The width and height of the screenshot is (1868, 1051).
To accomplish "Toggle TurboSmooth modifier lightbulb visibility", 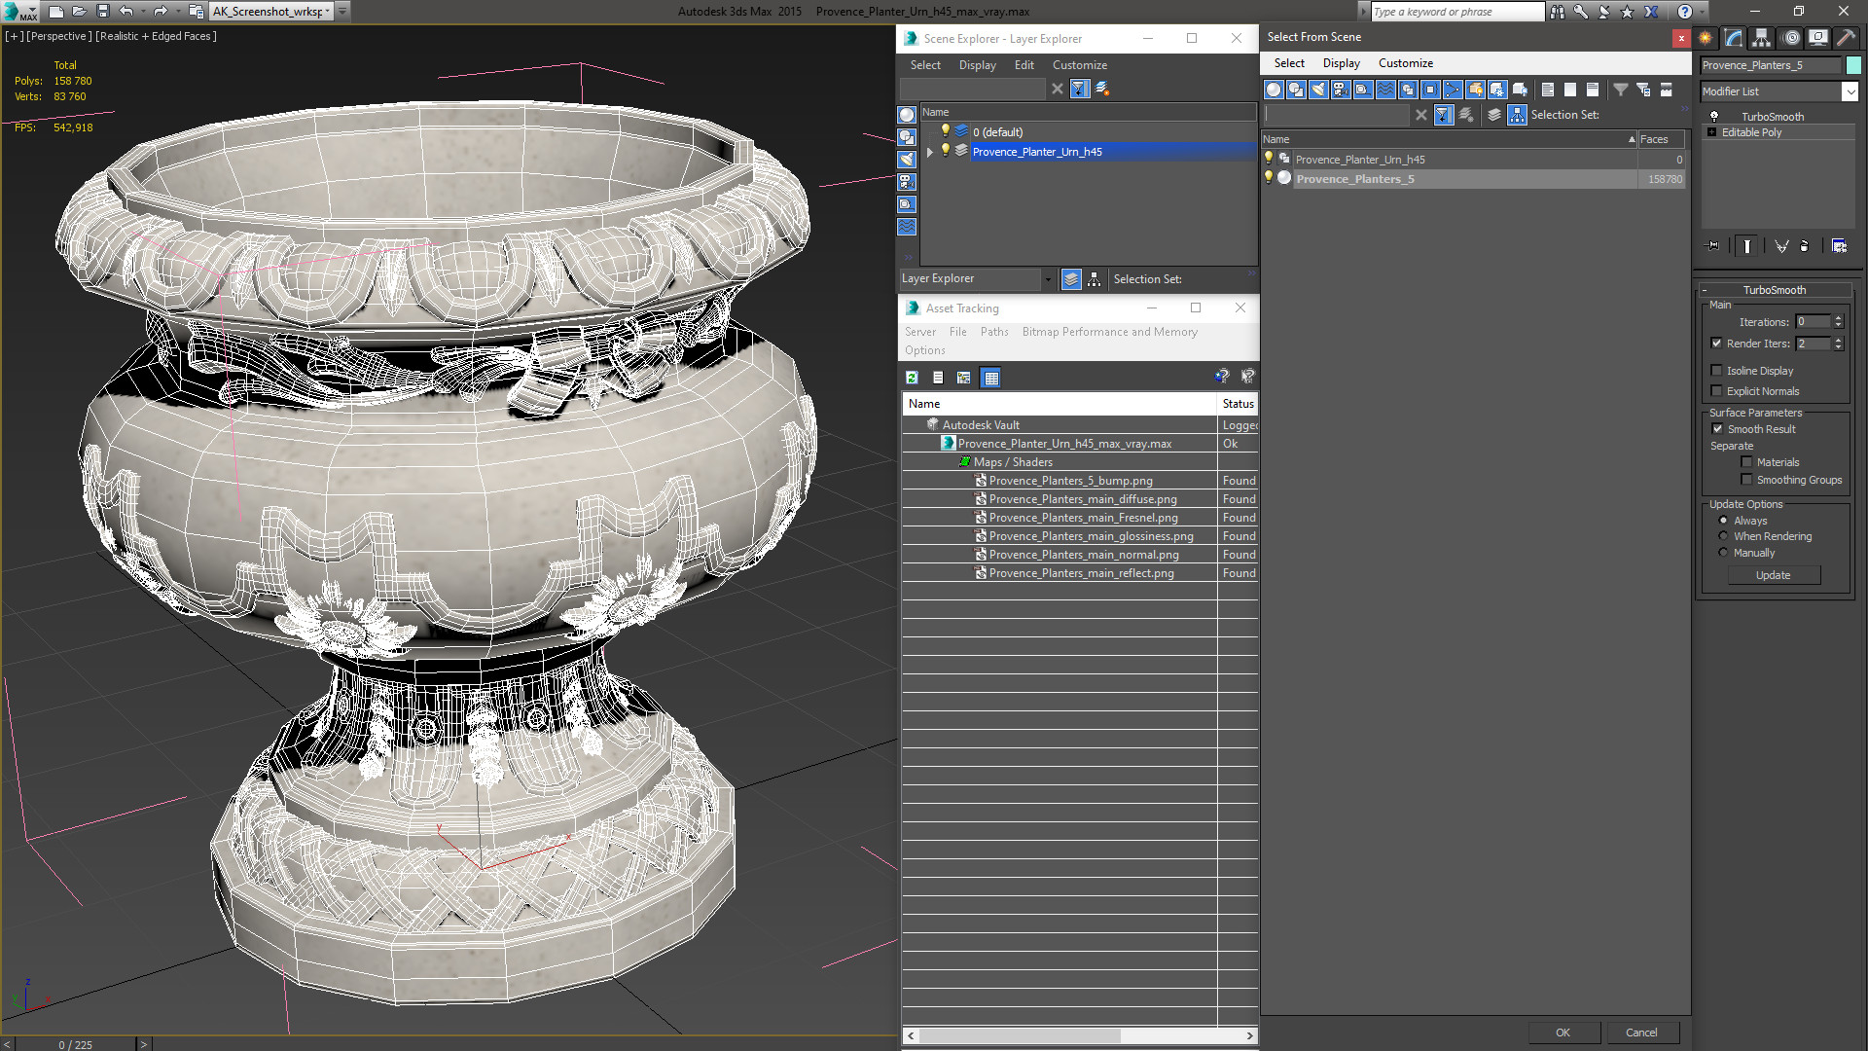I will (1714, 117).
